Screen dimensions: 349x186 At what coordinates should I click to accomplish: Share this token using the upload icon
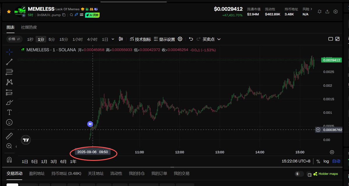(x=327, y=12)
